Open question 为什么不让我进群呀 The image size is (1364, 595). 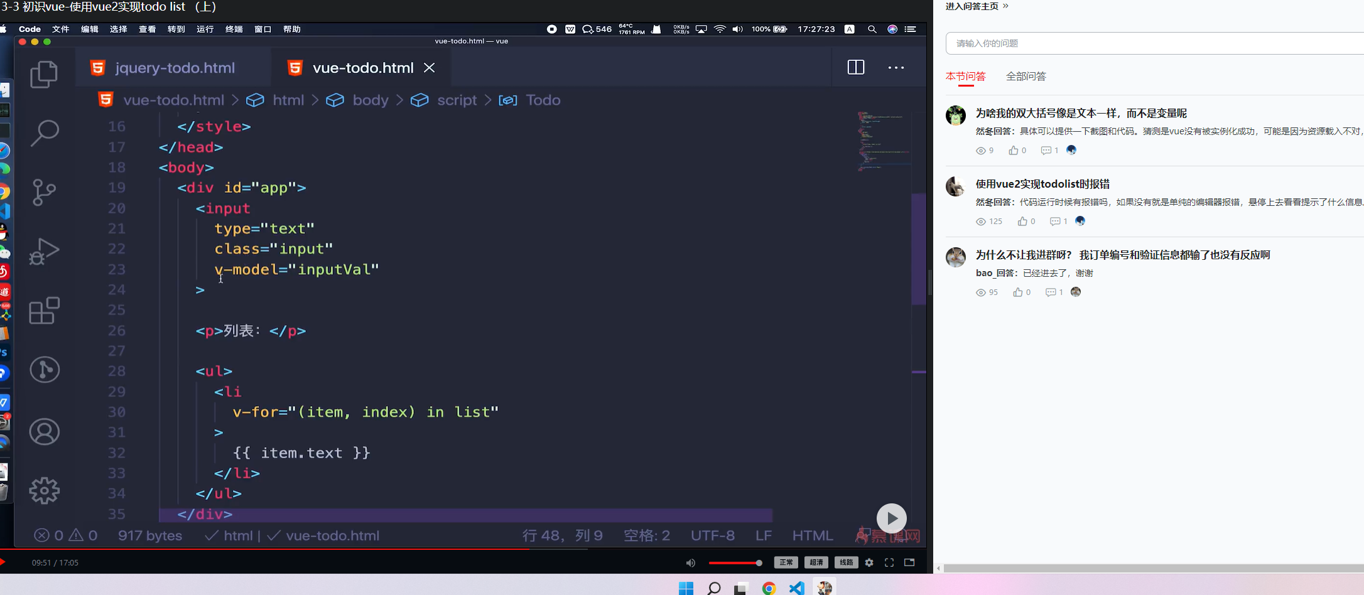(x=1123, y=255)
